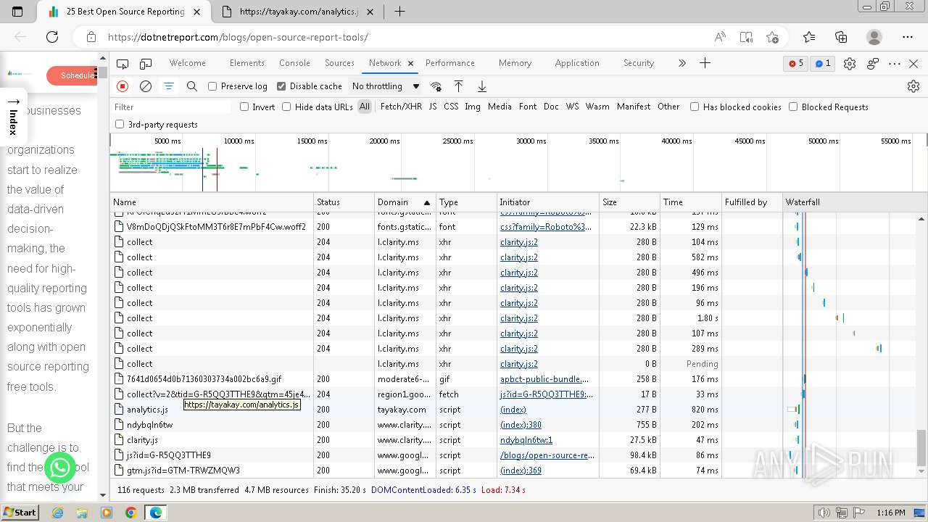Check Blocked Requests checkbox

tap(793, 107)
